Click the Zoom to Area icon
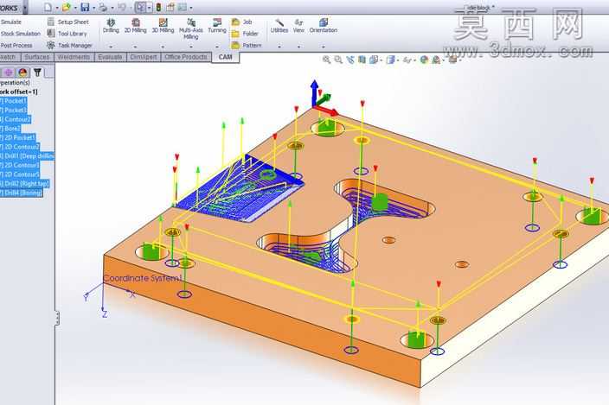Image resolution: width=609 pixels, height=405 pixels. click(338, 60)
